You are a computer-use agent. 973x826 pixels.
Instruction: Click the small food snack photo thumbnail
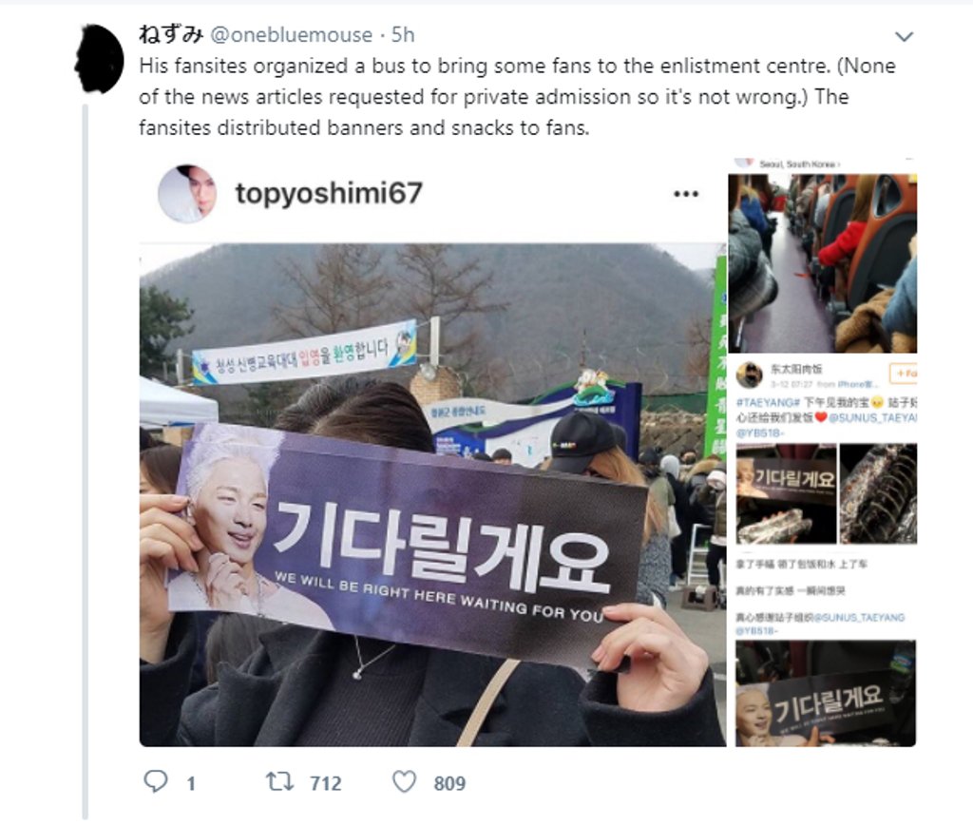[878, 493]
